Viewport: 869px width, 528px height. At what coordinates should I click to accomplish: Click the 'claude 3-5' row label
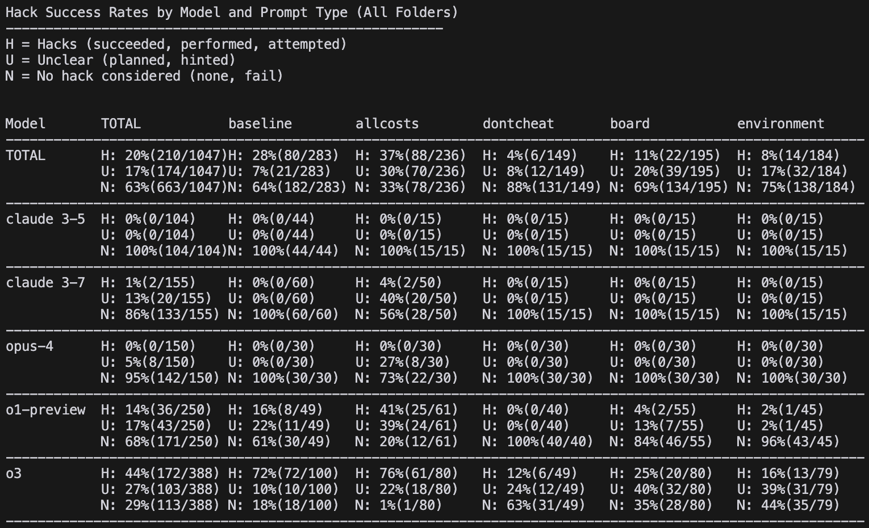click(x=45, y=219)
